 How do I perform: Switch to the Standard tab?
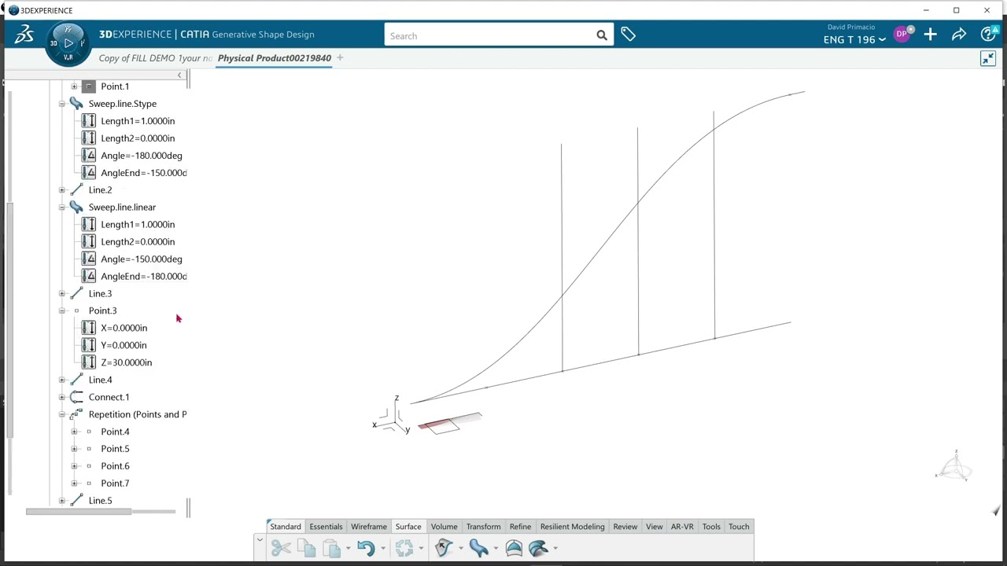(x=286, y=527)
